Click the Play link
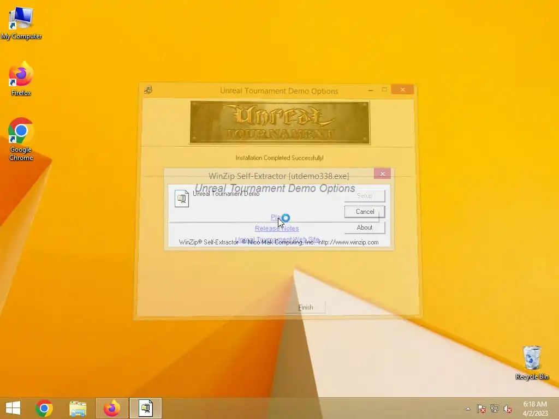 276,217
